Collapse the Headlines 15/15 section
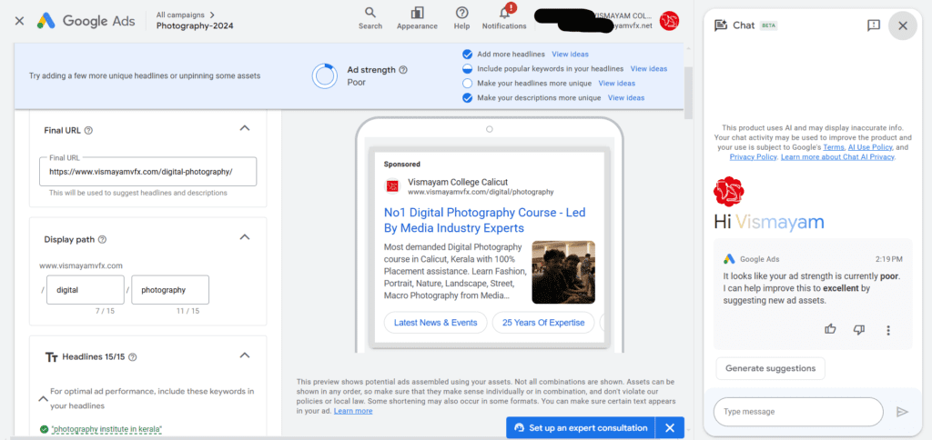This screenshot has width=932, height=440. coord(244,355)
